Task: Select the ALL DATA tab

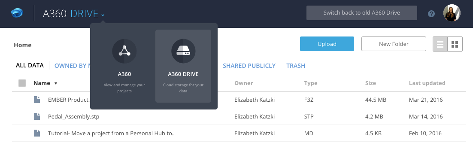Action: [x=30, y=65]
